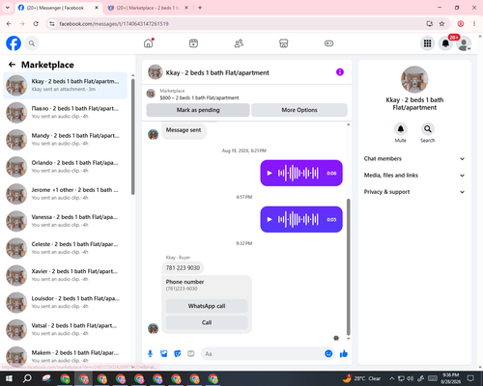Click the listing thumbnail in chat header
This screenshot has height=386, width=483.
coord(156,72)
